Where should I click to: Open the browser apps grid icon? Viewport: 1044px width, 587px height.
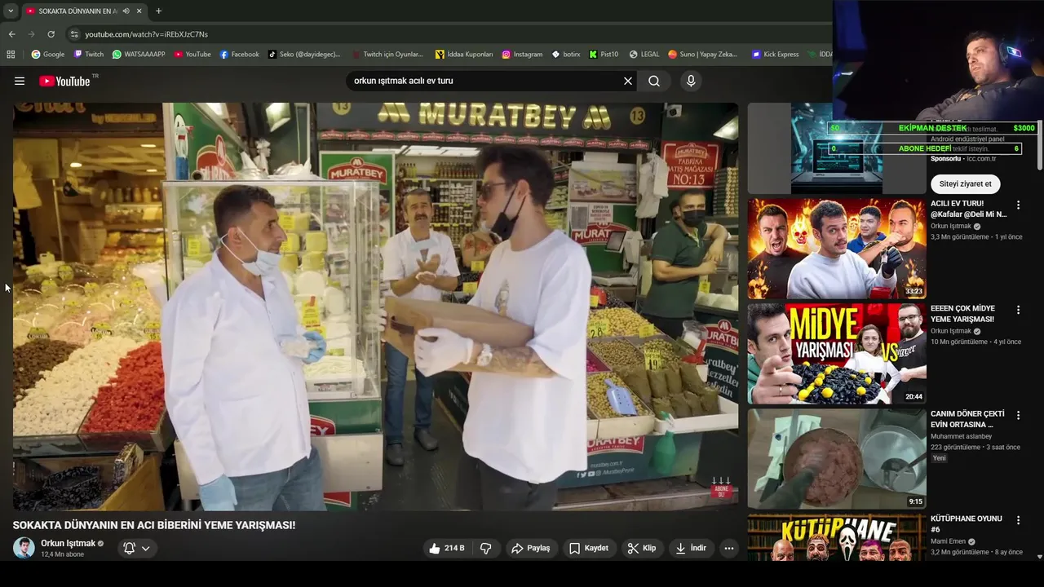click(11, 55)
